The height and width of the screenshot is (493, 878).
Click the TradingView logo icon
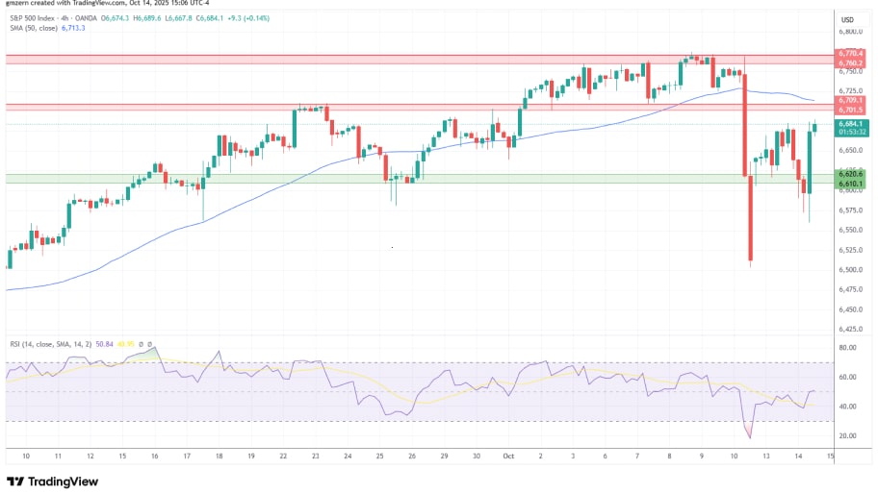(16, 481)
